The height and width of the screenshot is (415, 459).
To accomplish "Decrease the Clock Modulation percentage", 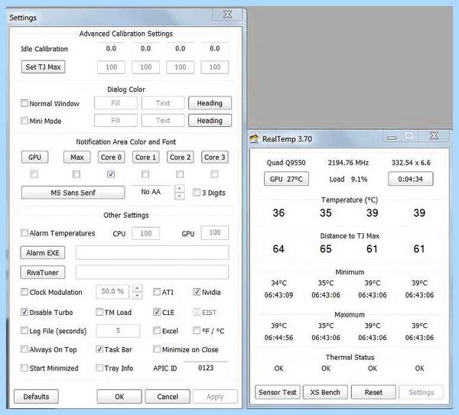I will [x=137, y=296].
